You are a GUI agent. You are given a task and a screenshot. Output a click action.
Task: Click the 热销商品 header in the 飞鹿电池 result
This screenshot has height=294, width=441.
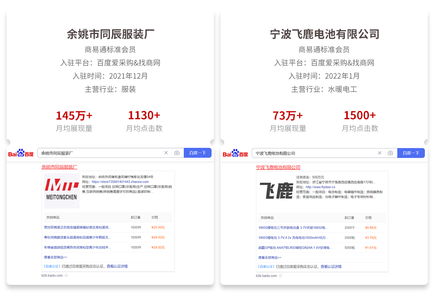tap(267, 218)
